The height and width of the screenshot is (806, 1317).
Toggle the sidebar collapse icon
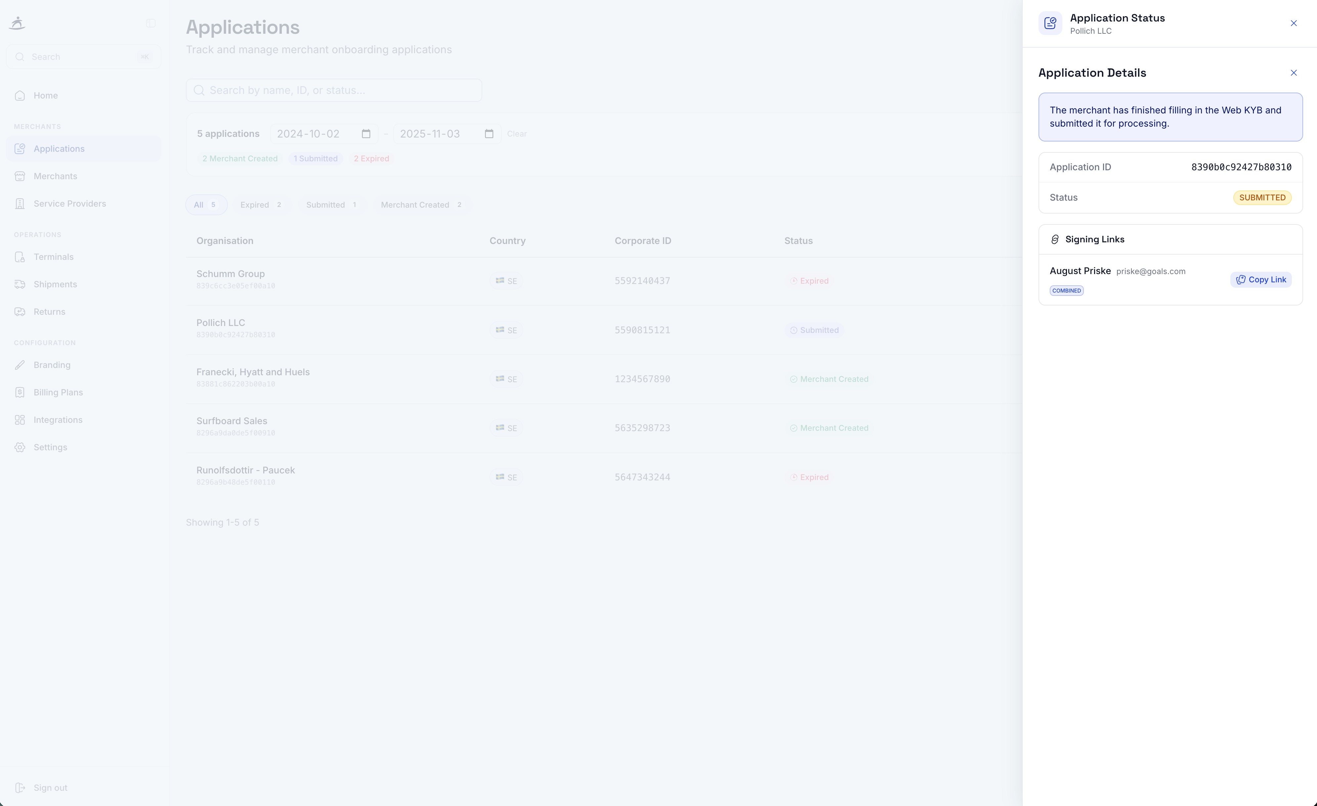pos(151,23)
